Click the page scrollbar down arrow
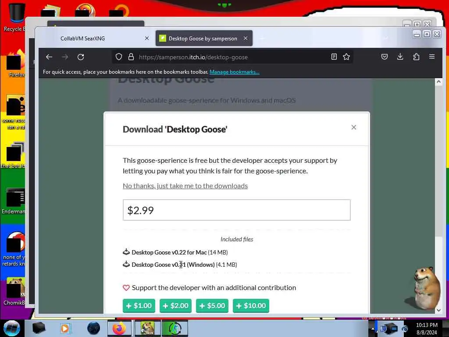449x337 pixels. click(438, 310)
